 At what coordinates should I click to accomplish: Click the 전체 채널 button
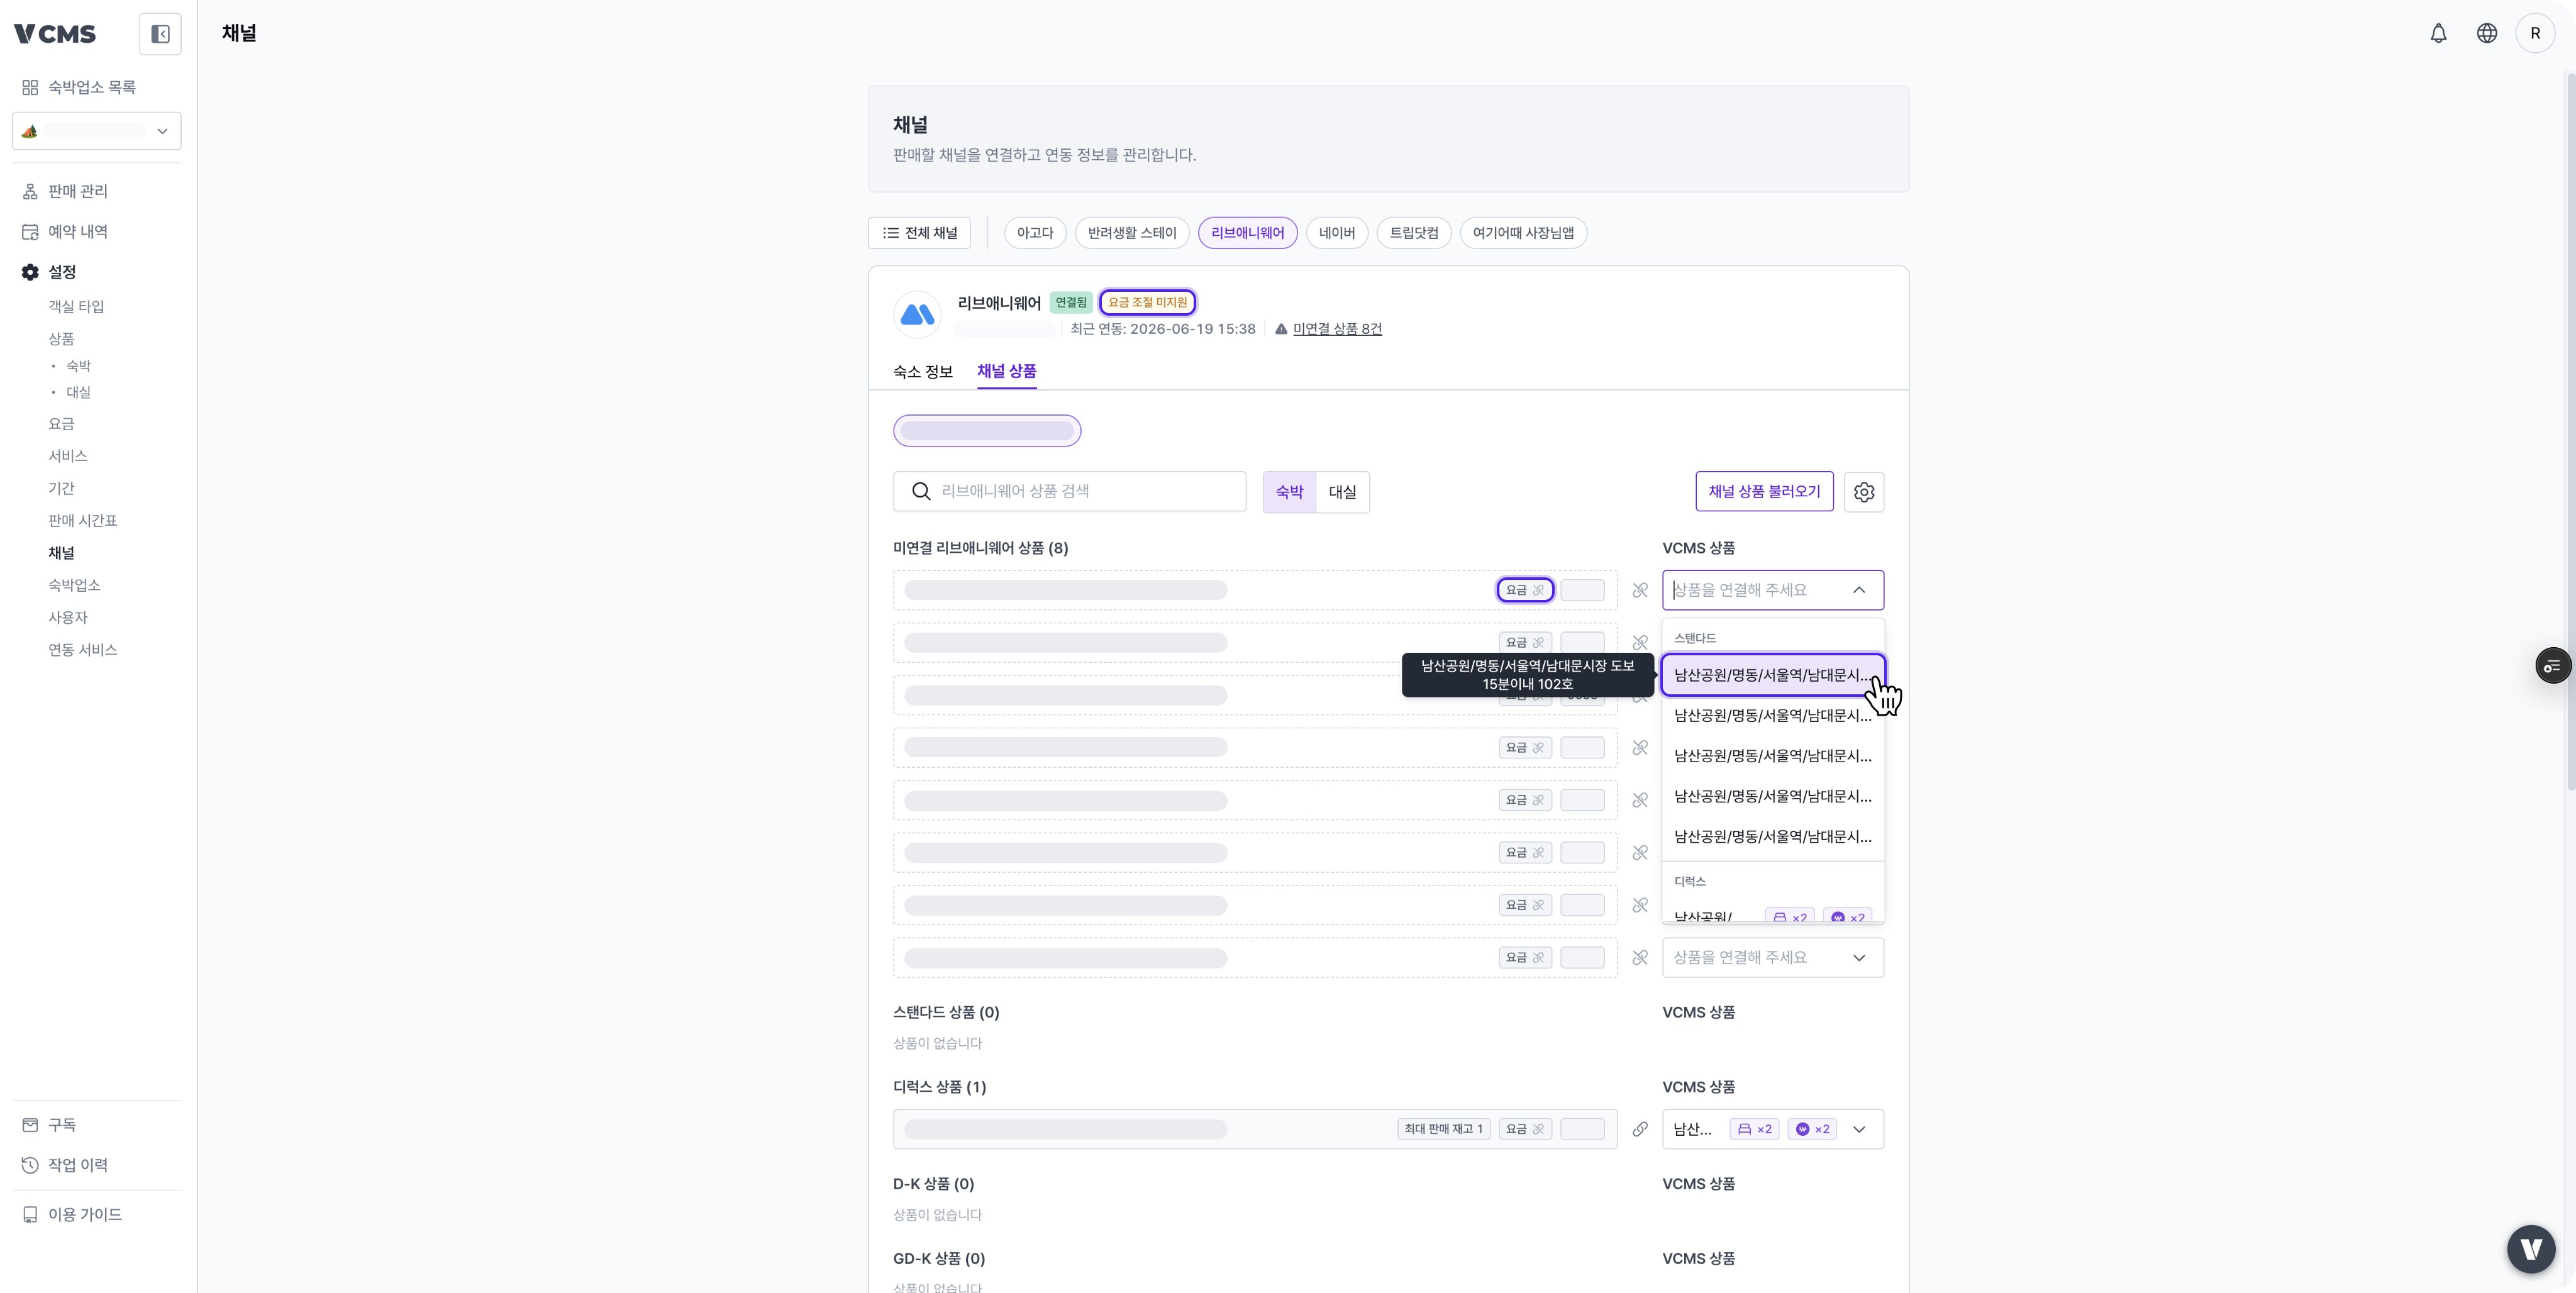919,233
